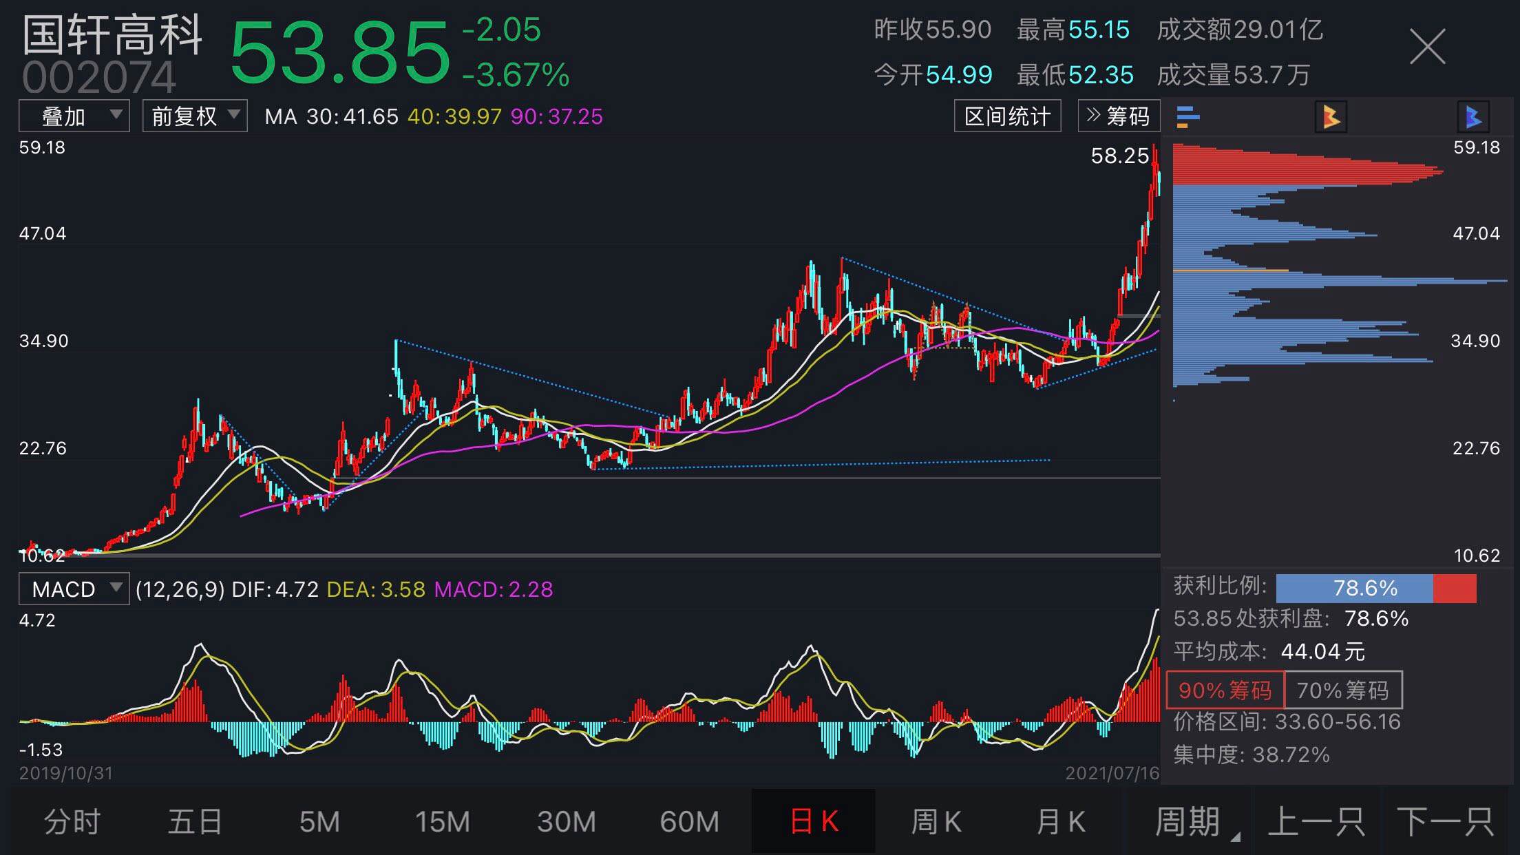The height and width of the screenshot is (855, 1520).
Task: Collapse the 筹码 panel button
Action: [1119, 116]
